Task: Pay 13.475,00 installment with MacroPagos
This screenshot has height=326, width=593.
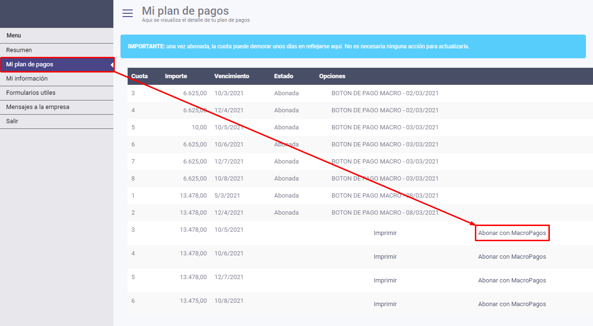Action: point(512,304)
